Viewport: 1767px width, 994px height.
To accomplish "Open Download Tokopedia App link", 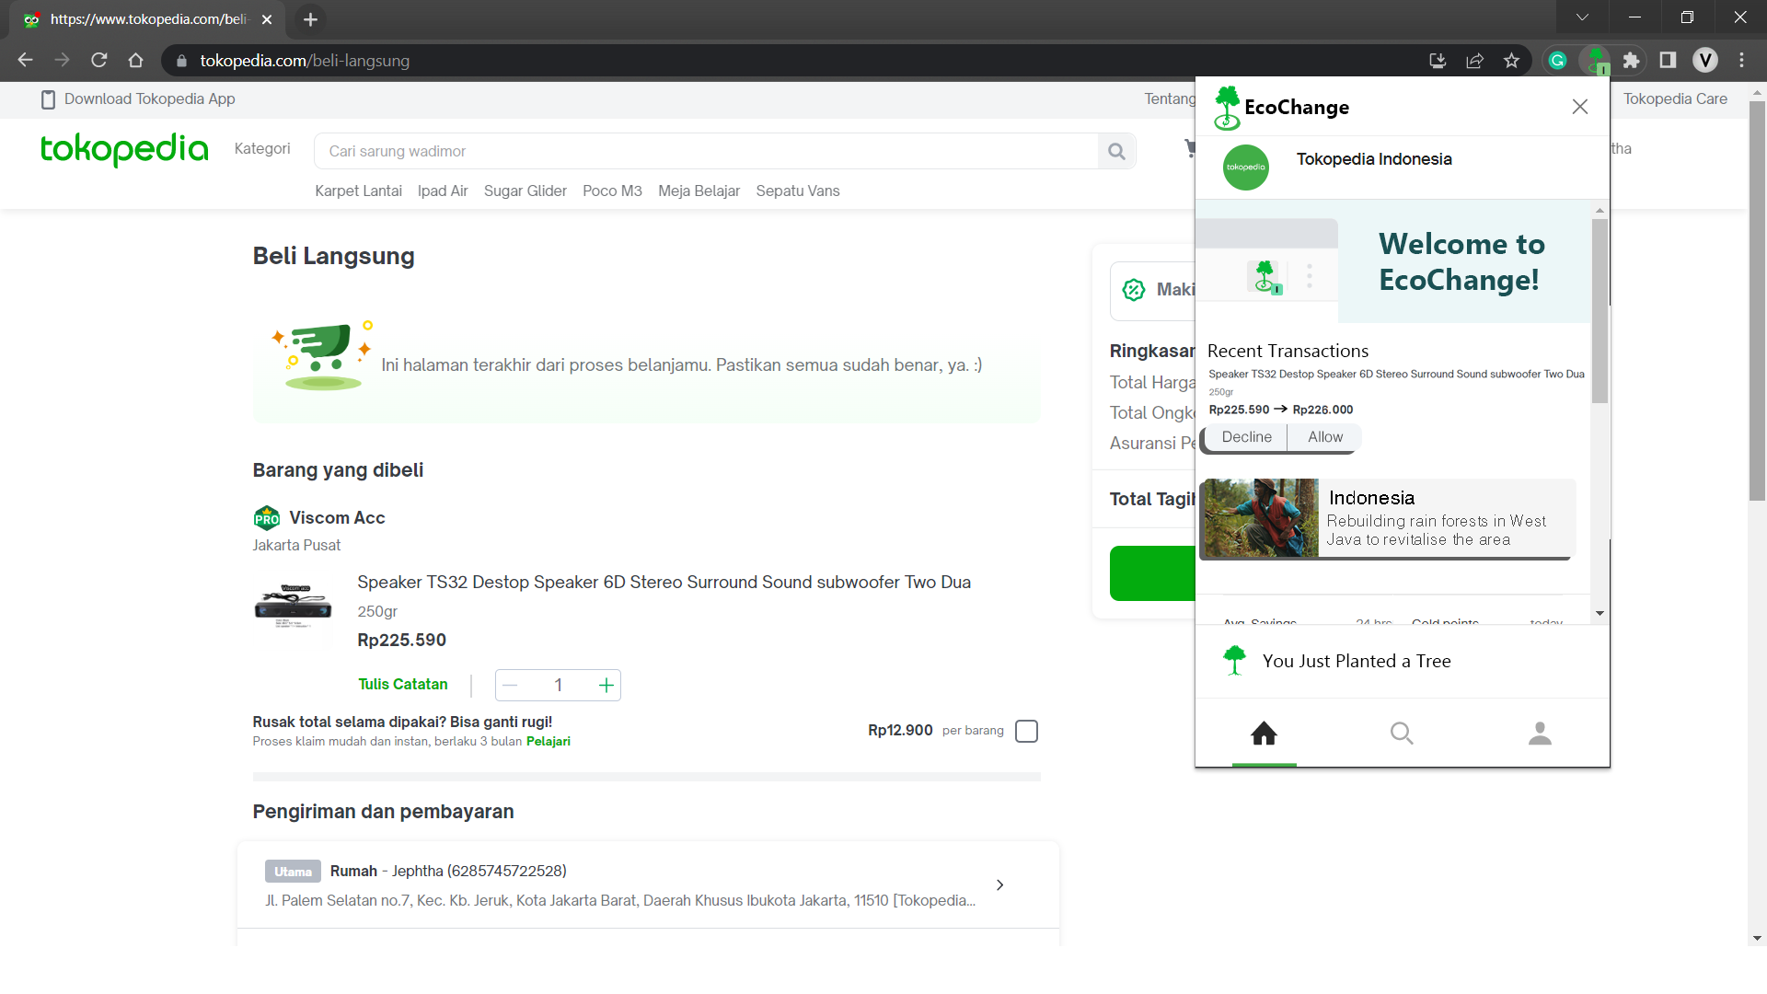I will [x=138, y=99].
